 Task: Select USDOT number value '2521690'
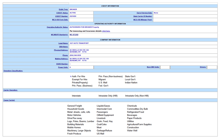[x=73, y=16]
